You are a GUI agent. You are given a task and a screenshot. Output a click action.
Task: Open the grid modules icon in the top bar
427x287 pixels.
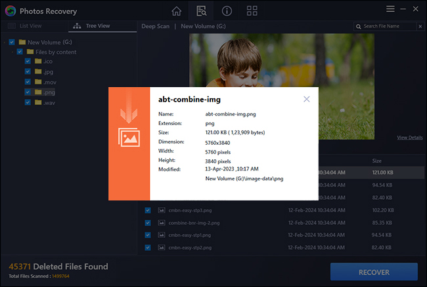[252, 11]
